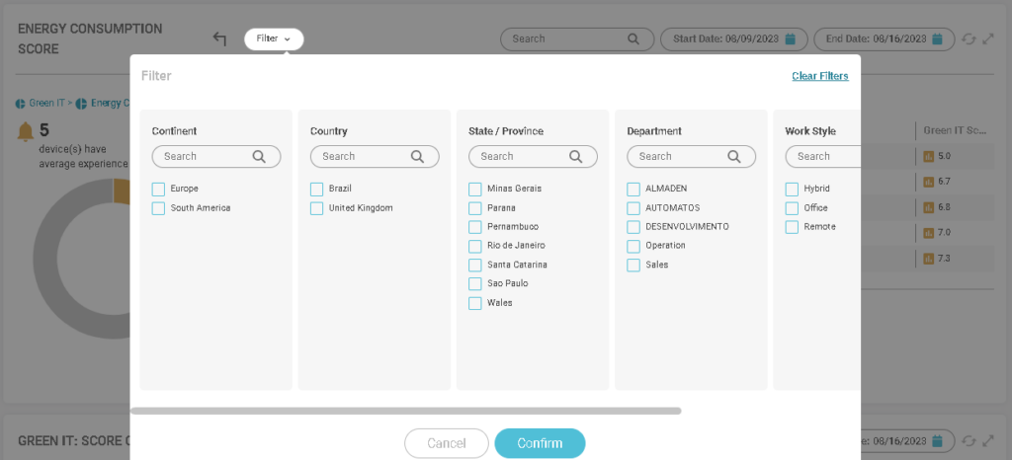Click the back arrow icon beside Filter
The height and width of the screenshot is (460, 1012).
point(219,38)
